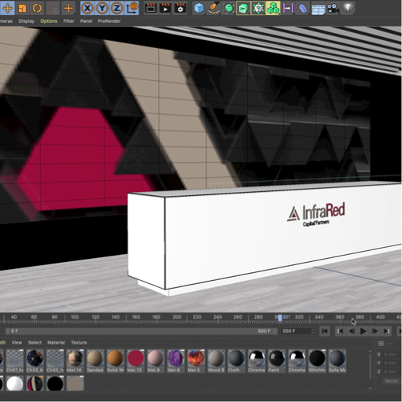Toggle the Z axis lock
This screenshot has width=402, height=402.
[x=116, y=8]
